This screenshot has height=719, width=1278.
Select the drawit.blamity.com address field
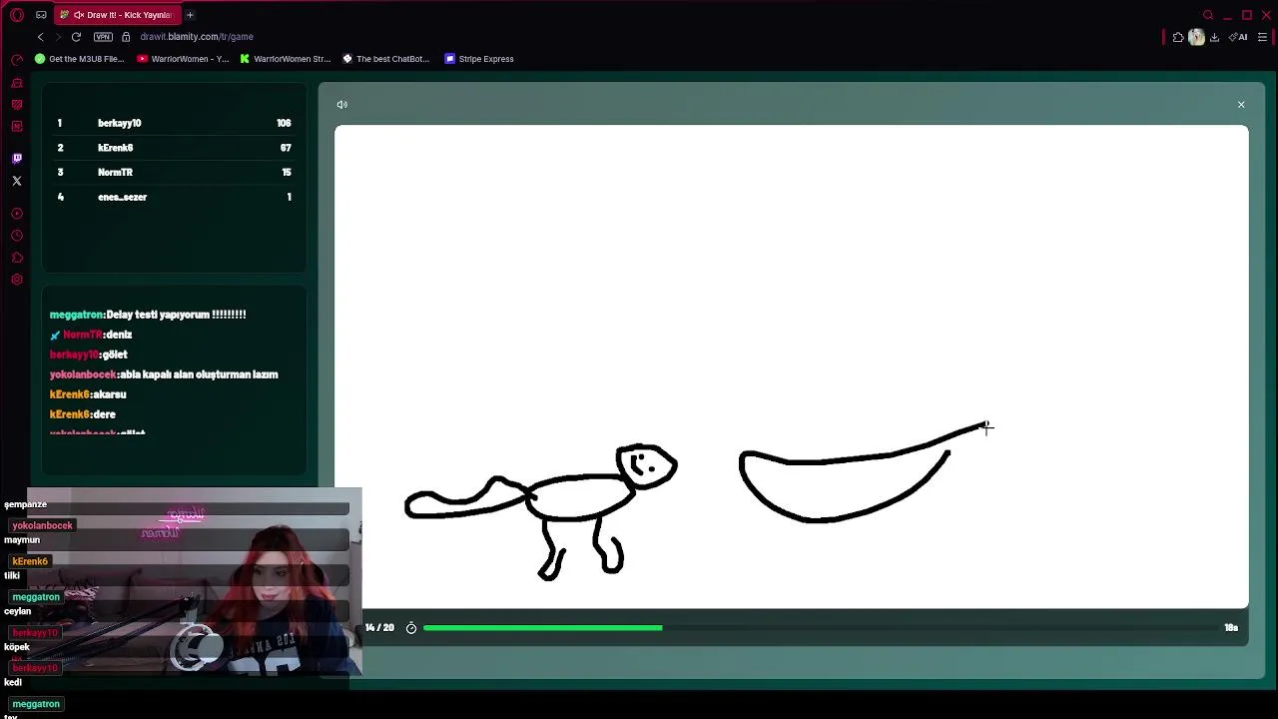197,37
